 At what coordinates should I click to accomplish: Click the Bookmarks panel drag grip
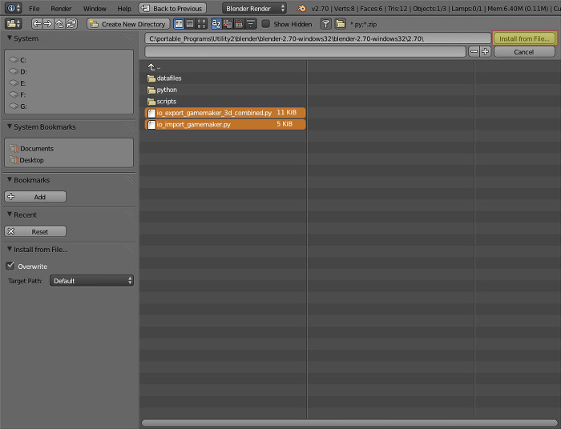(x=128, y=179)
